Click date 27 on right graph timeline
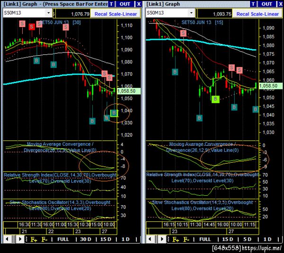Image resolution: width=284 pixels, height=253 pixels. tap(231, 231)
